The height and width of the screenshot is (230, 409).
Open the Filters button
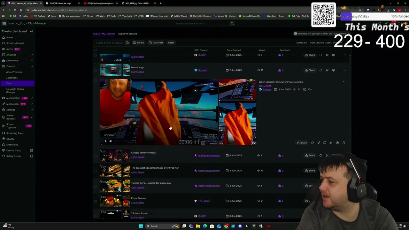138,42
